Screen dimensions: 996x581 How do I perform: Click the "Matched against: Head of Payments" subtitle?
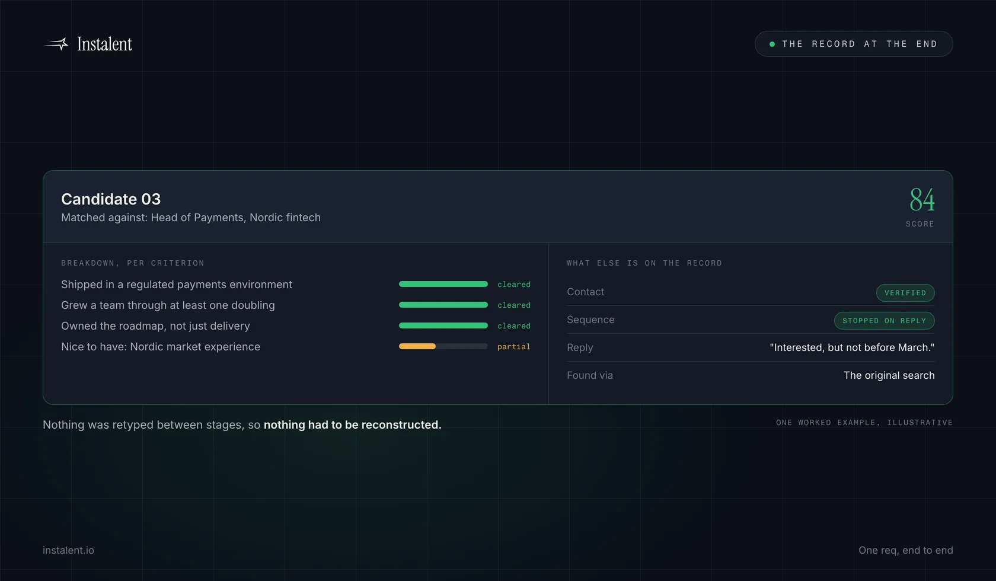point(191,218)
